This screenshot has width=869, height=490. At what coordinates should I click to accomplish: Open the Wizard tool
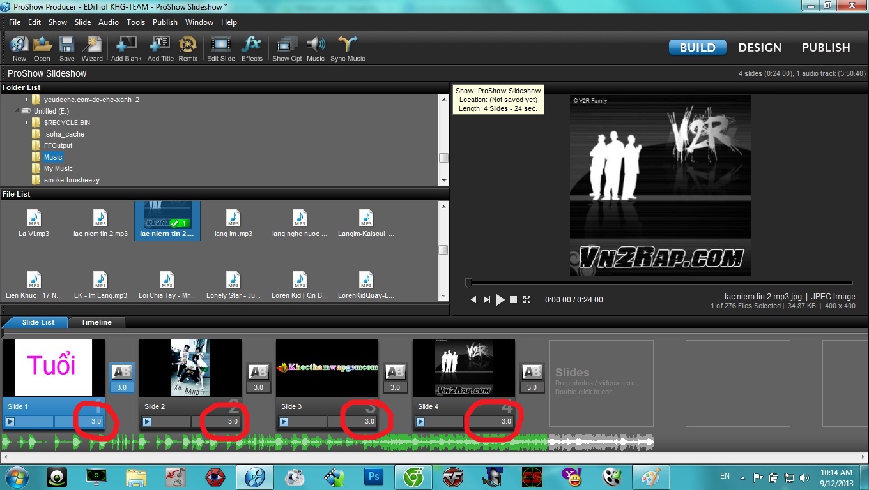(92, 45)
